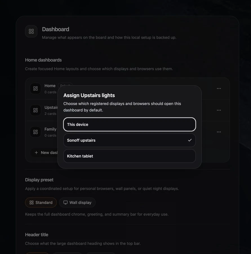This screenshot has width=251, height=254.
Task: Click the grid icon on Standard preset
Action: (x=32, y=202)
